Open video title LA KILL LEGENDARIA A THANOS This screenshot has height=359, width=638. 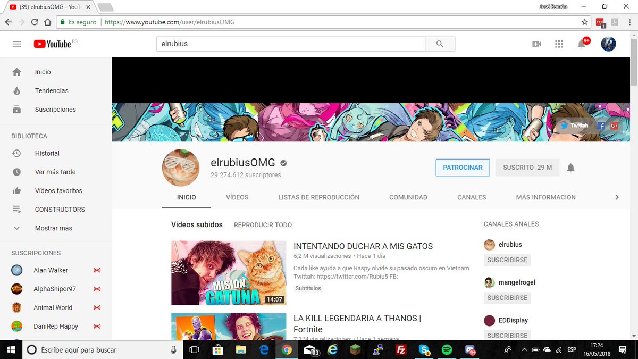[357, 323]
